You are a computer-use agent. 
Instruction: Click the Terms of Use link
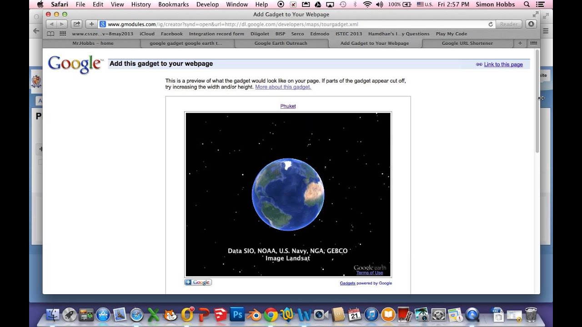coord(369,272)
